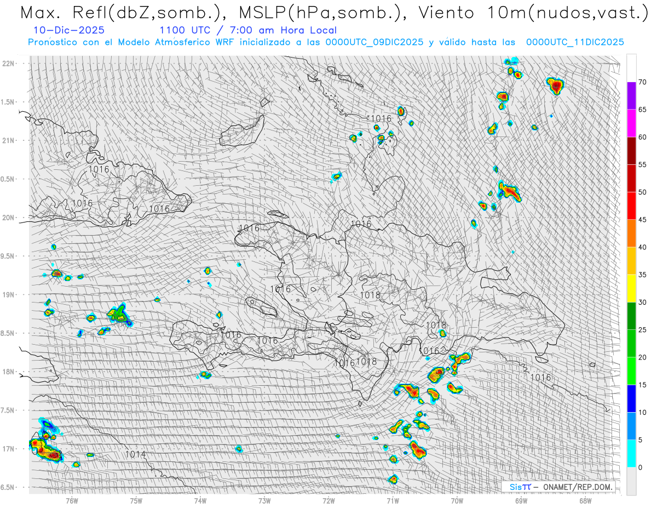Click the purple 65–70 dBZ color band
This screenshot has height=508, width=657.
[631, 96]
